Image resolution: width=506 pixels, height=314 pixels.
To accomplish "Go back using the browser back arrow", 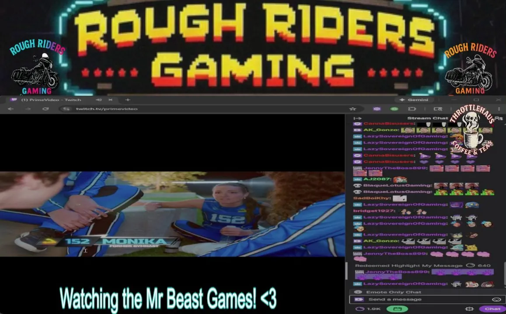I will pyautogui.click(x=10, y=109).
